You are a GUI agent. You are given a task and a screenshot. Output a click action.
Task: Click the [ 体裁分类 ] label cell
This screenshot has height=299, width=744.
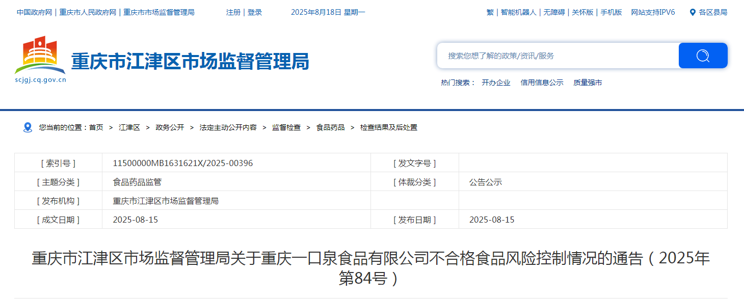415,182
